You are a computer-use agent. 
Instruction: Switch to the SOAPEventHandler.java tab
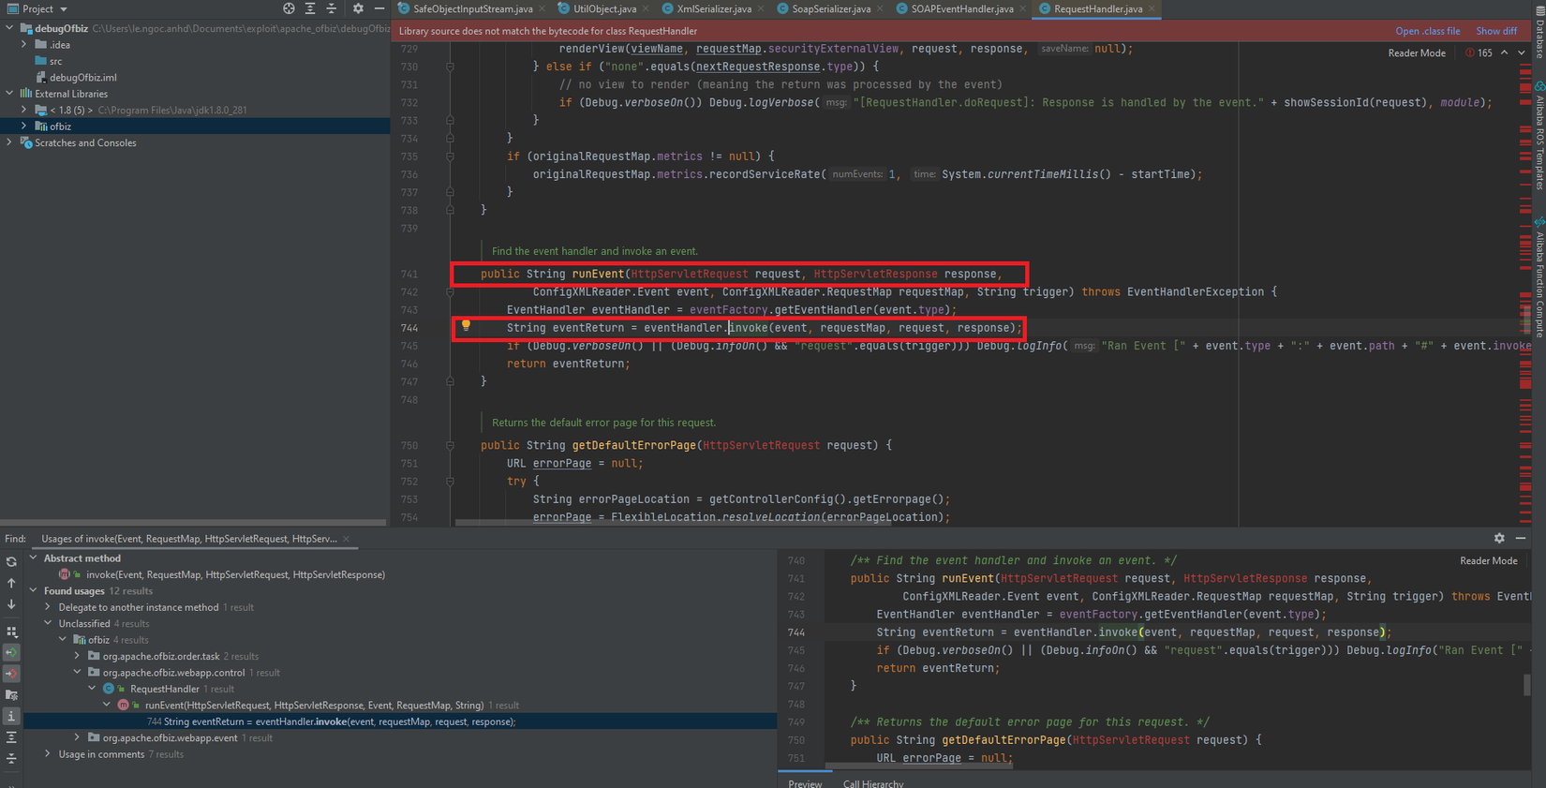pyautogui.click(x=961, y=8)
